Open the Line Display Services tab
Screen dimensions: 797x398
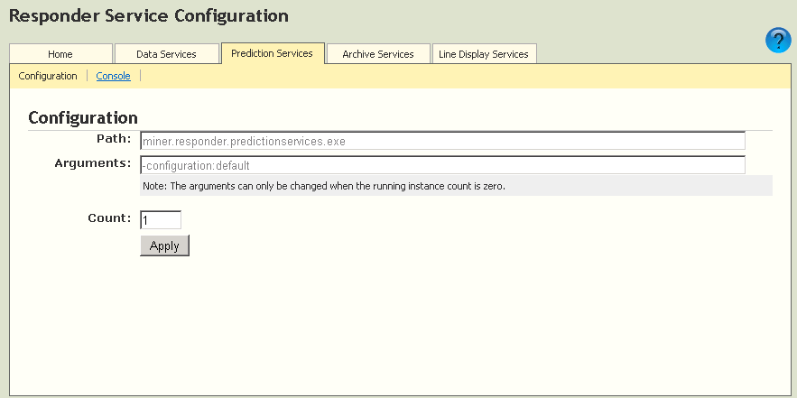point(484,54)
